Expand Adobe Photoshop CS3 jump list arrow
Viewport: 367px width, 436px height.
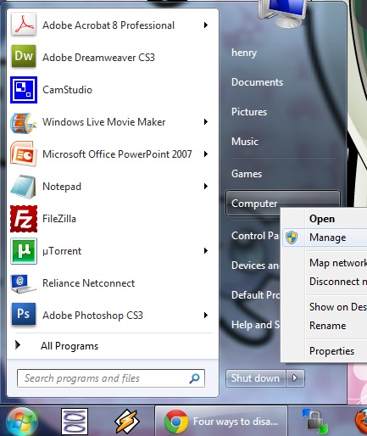click(x=206, y=316)
